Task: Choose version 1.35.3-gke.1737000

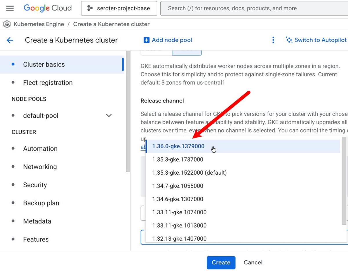Action: [x=243, y=160]
